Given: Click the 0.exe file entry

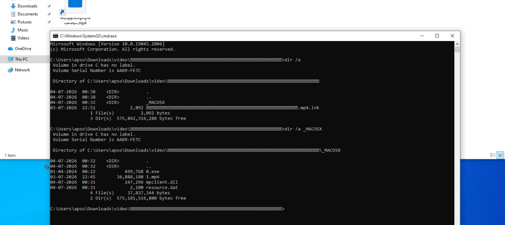Looking at the screenshot, I should [153, 172].
